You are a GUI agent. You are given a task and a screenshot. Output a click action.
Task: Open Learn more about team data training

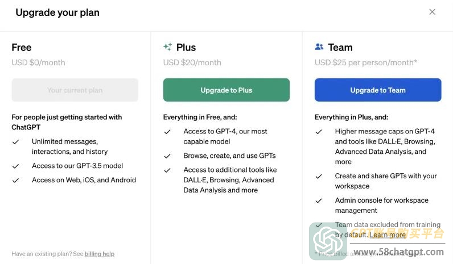[388, 235]
